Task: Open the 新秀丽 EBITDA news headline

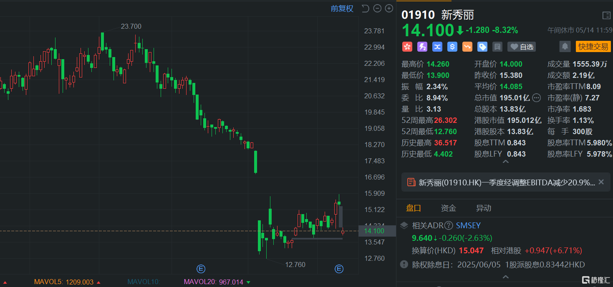Action: [x=507, y=182]
